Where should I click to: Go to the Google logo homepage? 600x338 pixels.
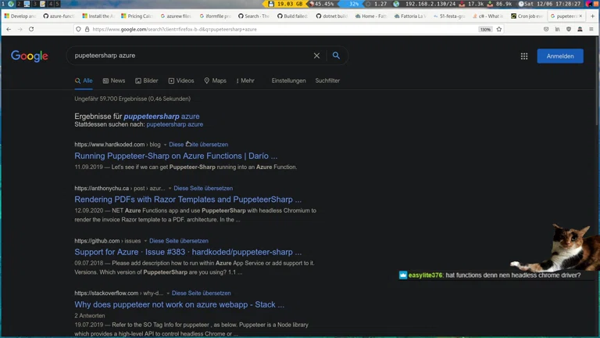click(30, 56)
